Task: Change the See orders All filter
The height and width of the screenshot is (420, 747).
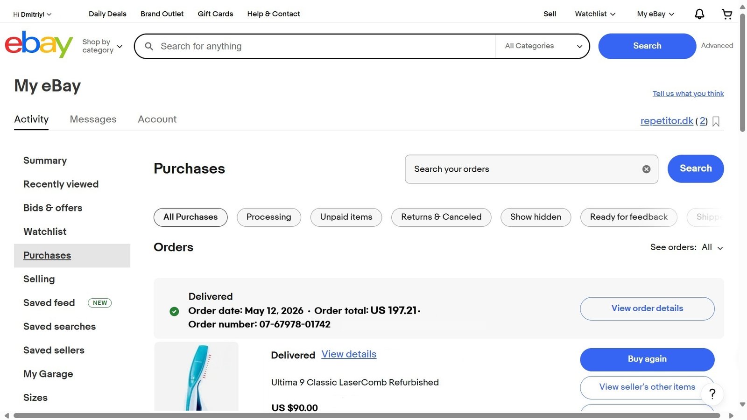Action: pyautogui.click(x=712, y=247)
